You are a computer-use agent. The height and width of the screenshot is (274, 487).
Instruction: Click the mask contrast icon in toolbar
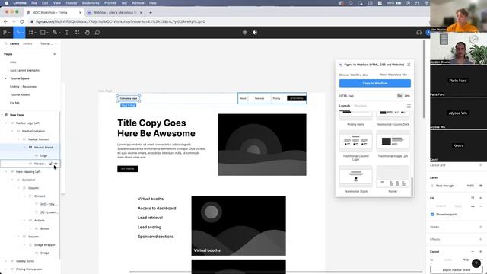pyautogui.click(x=255, y=33)
